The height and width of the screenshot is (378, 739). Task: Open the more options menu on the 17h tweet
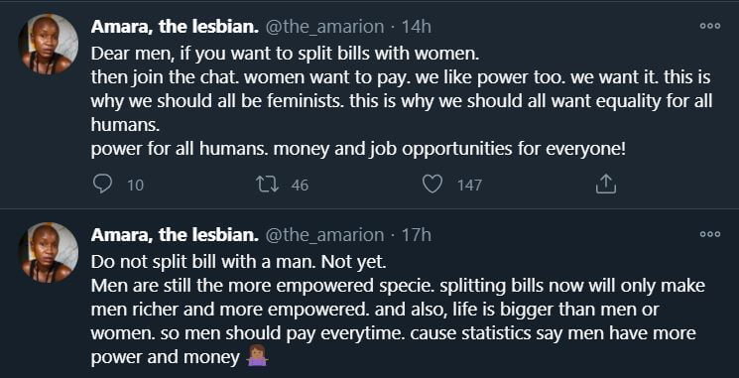coord(710,234)
